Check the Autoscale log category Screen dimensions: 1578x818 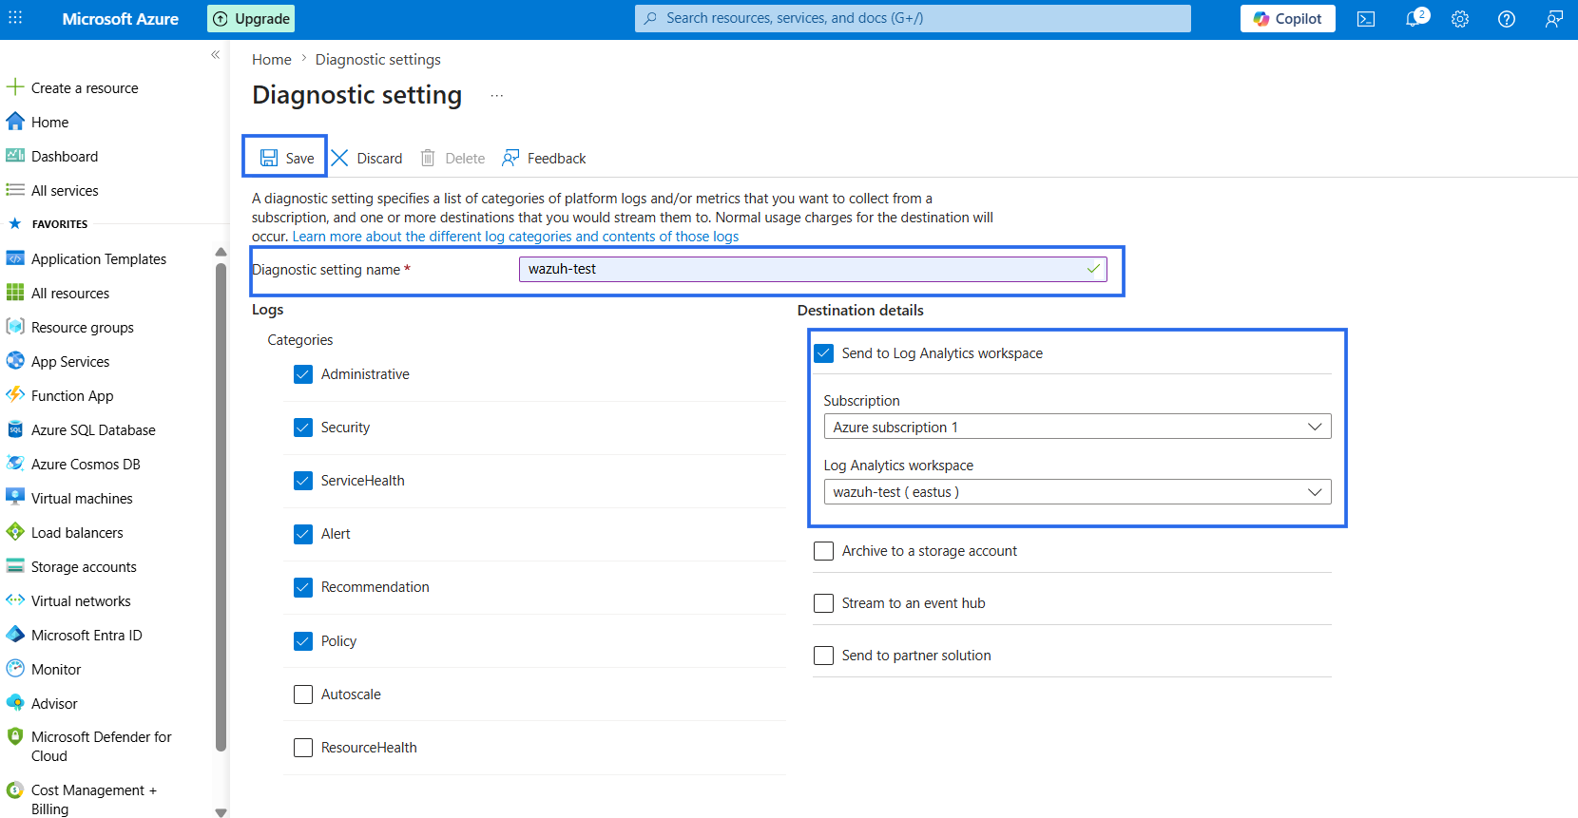[303, 694]
